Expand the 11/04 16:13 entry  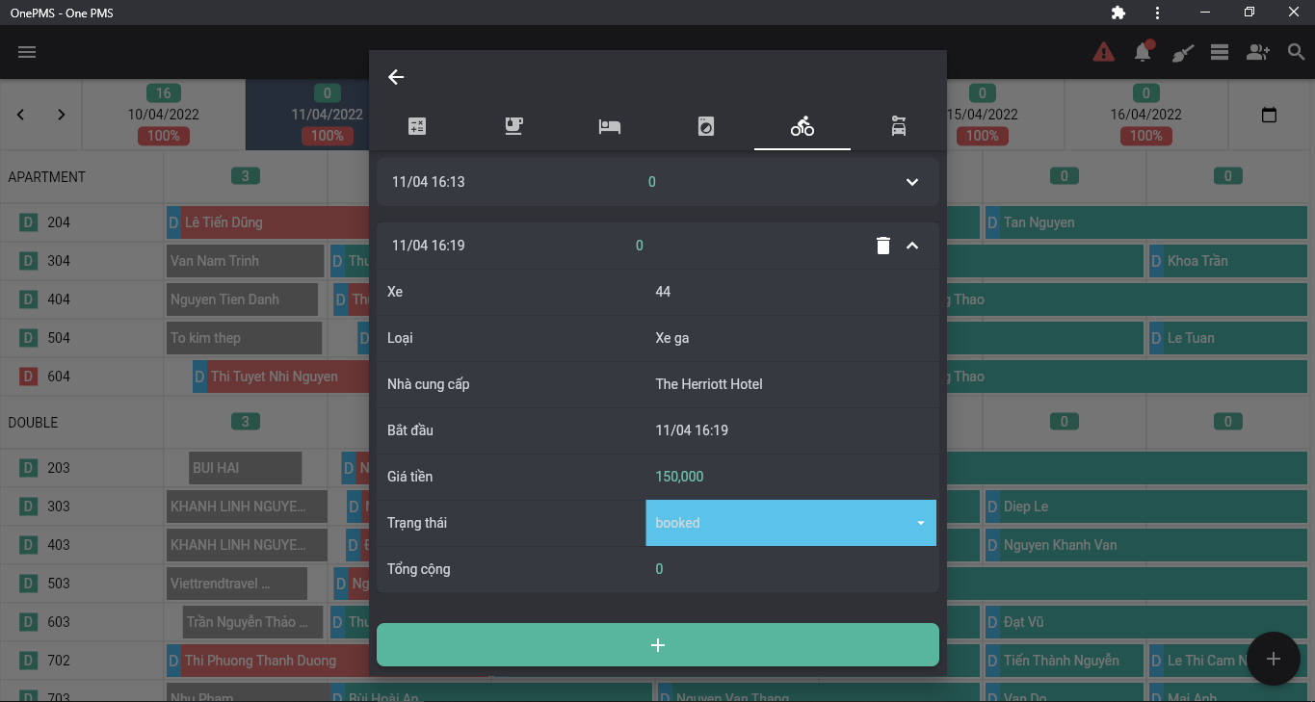(912, 182)
